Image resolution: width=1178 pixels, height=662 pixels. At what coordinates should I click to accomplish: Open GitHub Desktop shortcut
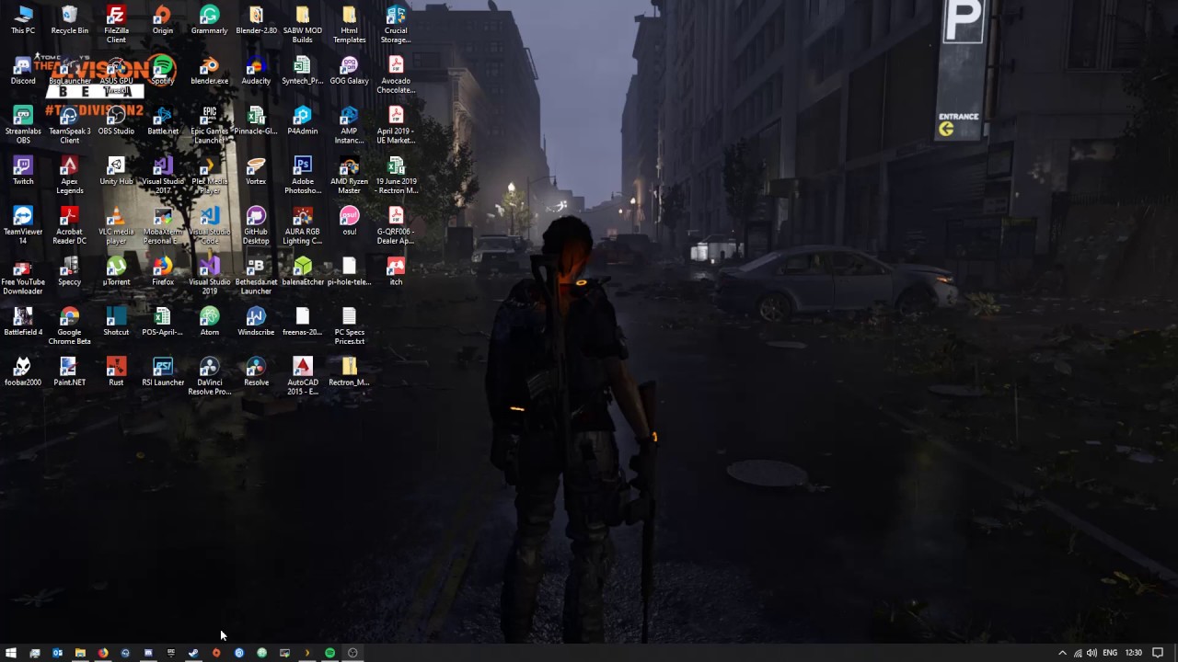click(x=256, y=225)
